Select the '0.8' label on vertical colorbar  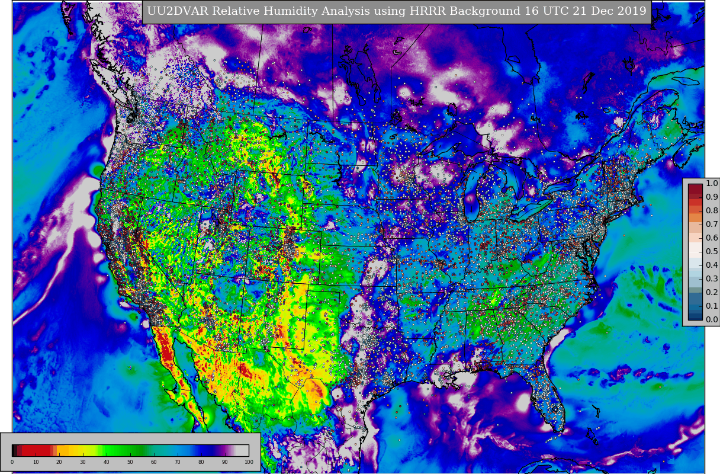712,210
